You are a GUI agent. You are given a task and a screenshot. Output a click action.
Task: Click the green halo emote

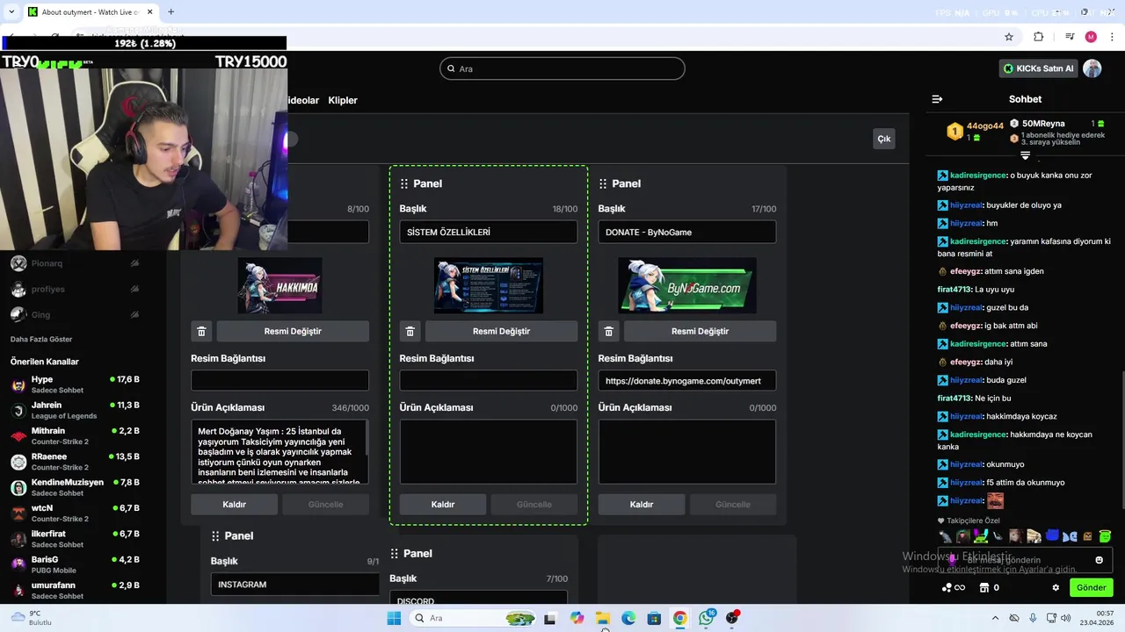click(1105, 536)
